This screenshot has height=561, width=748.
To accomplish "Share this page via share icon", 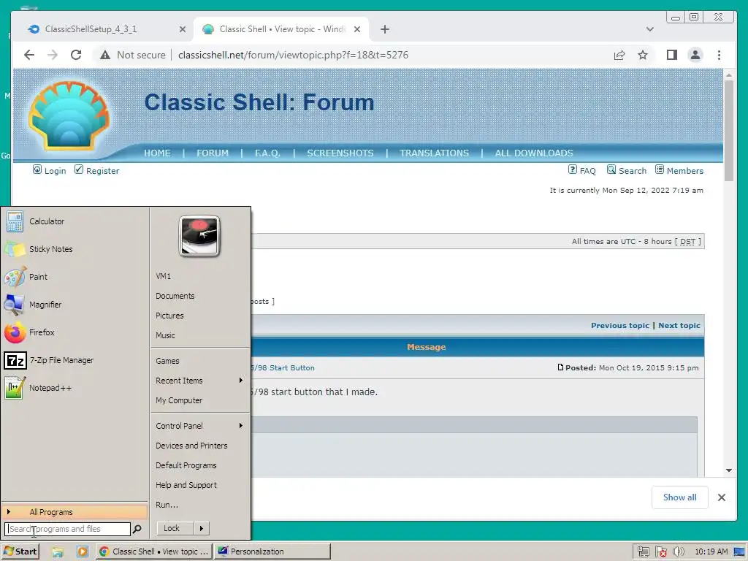I will coord(619,55).
